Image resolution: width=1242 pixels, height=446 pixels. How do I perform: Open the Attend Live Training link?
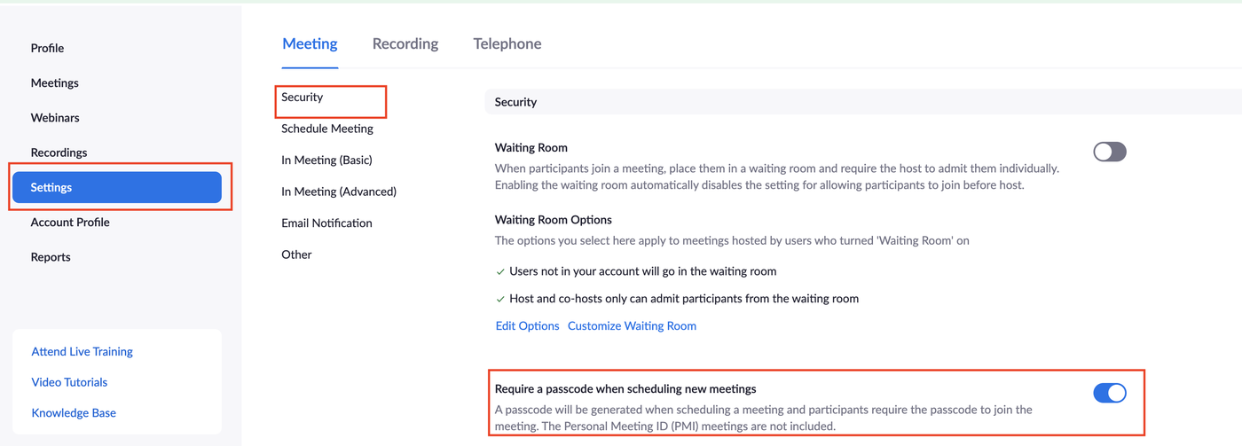click(x=82, y=351)
